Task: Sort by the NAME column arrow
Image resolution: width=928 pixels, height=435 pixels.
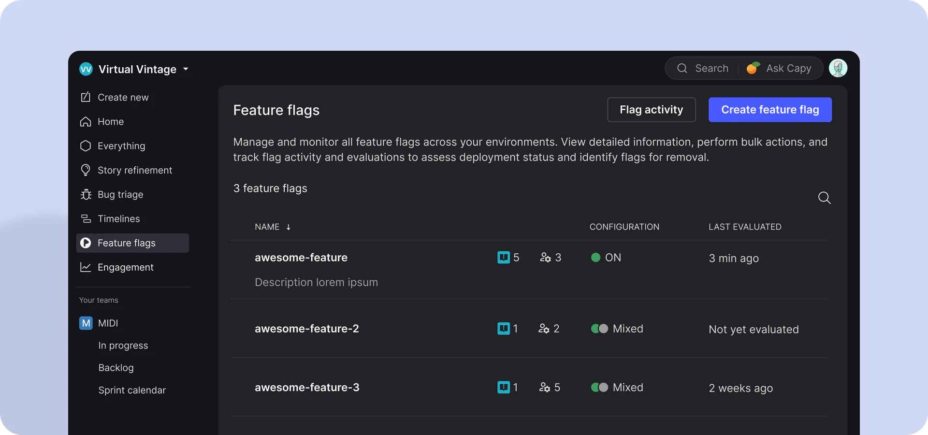Action: pyautogui.click(x=288, y=227)
